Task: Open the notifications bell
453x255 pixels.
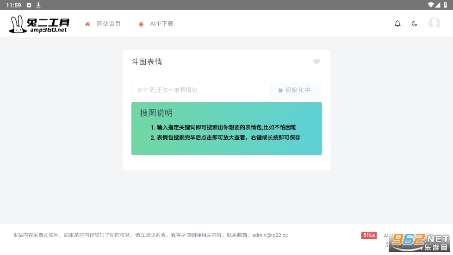Action: click(397, 24)
